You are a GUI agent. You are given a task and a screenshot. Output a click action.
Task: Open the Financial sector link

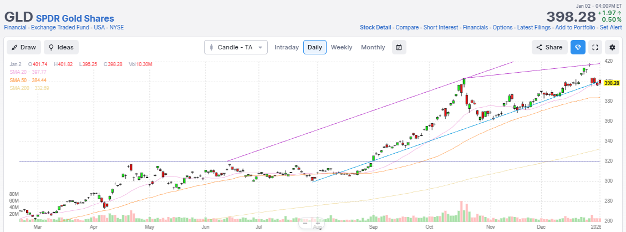(15, 28)
